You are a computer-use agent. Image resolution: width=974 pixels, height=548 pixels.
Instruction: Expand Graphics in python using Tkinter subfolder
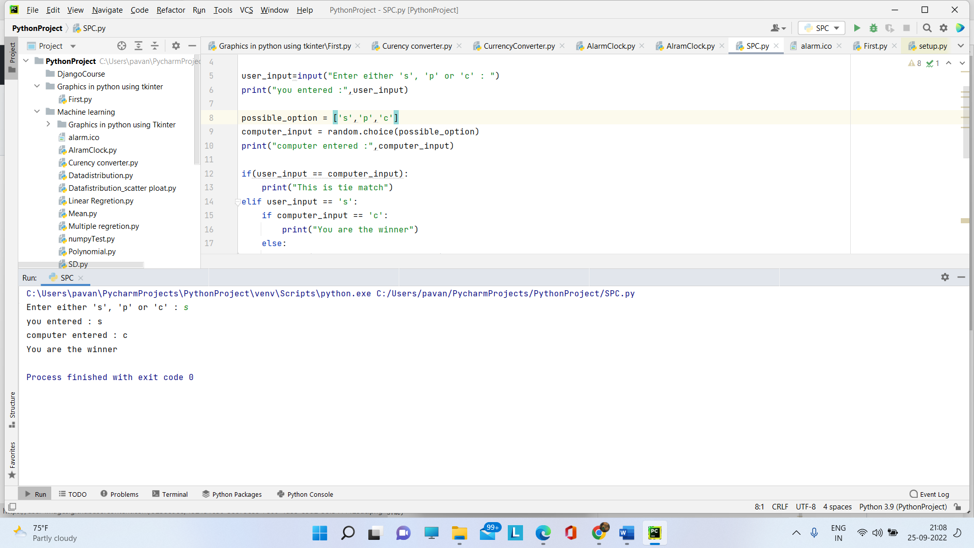tap(48, 124)
